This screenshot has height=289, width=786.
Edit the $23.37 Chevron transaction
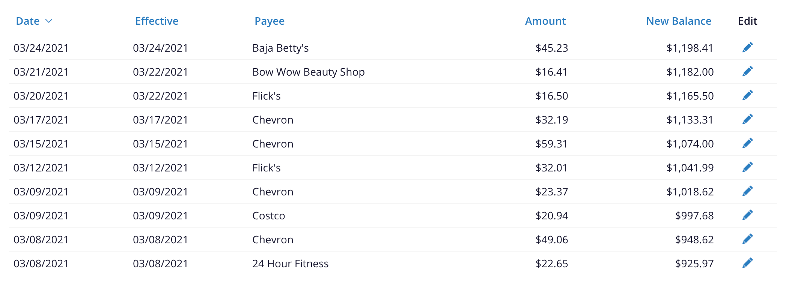[747, 191]
